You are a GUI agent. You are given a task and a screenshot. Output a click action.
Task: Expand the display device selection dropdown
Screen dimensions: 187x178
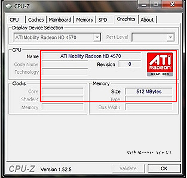pos(97,37)
